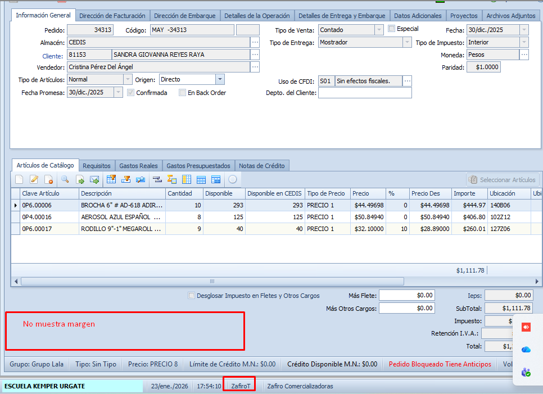This screenshot has width=543, height=394.
Task: Click the magnifying glass search icon
Action: 65,180
